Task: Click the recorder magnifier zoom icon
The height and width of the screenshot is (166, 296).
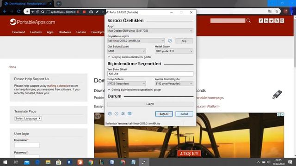Action: coord(43,12)
